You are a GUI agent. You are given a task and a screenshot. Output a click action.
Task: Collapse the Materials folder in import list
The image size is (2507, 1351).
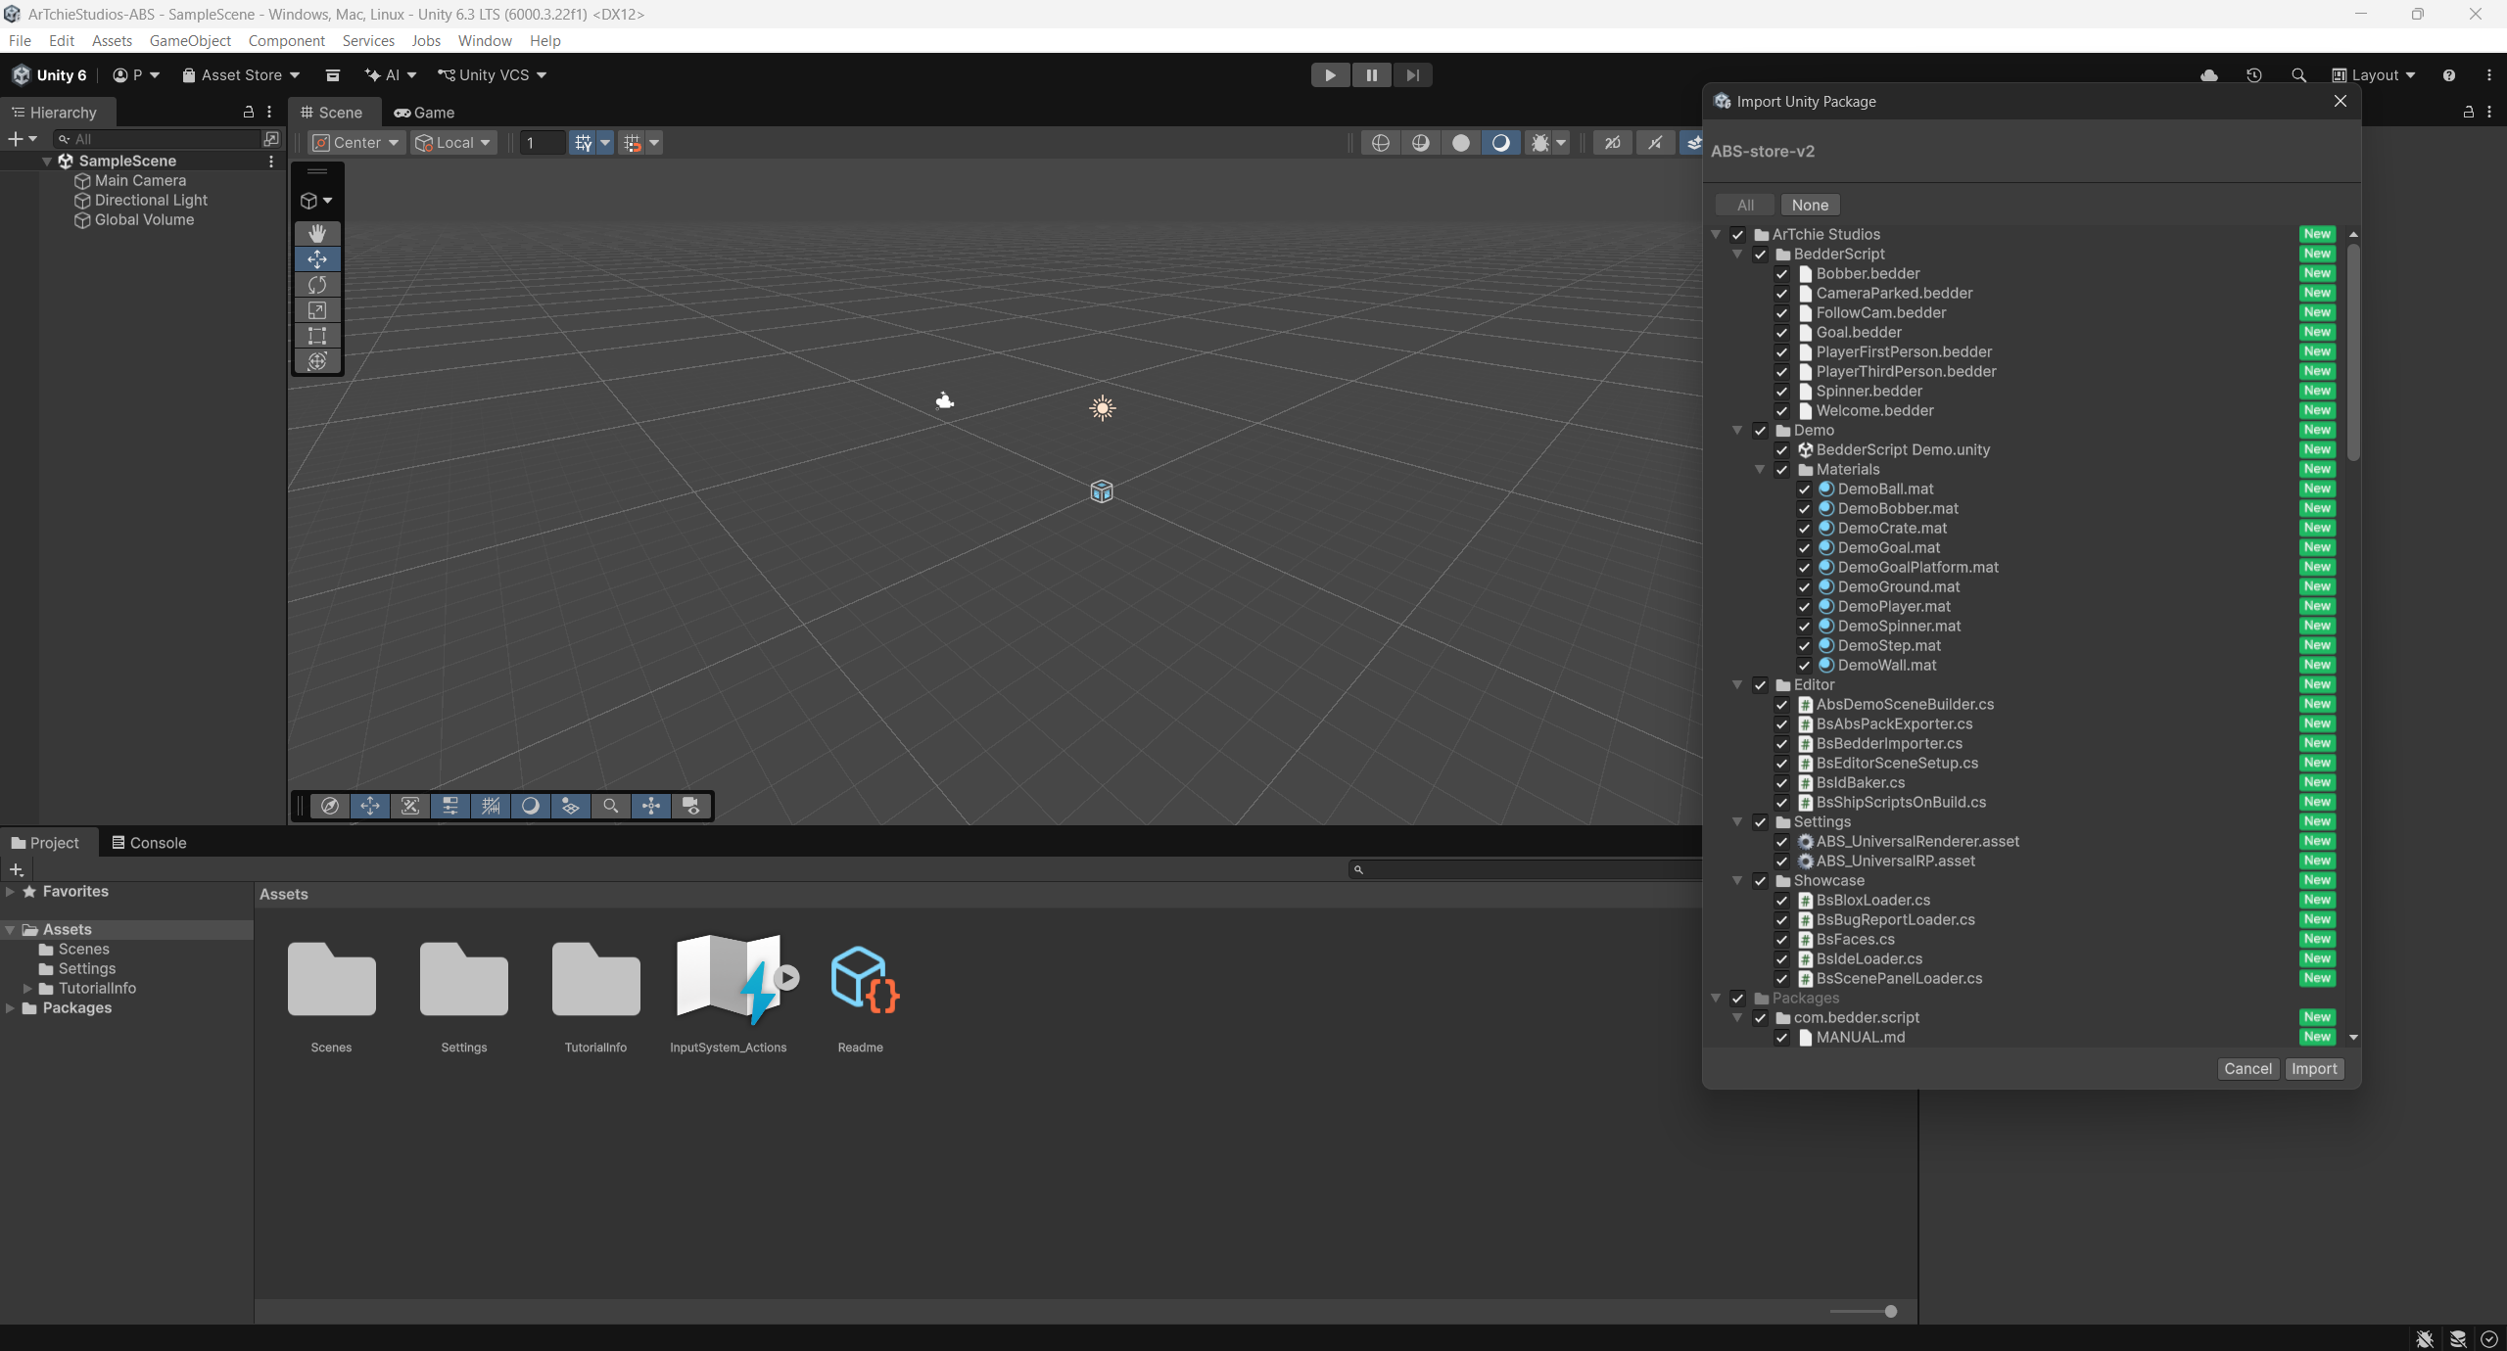click(x=1760, y=470)
